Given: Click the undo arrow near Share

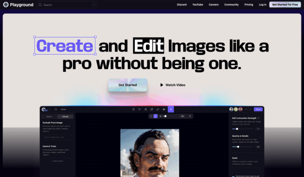Looking at the screenshot, I should pyautogui.click(x=246, y=110).
